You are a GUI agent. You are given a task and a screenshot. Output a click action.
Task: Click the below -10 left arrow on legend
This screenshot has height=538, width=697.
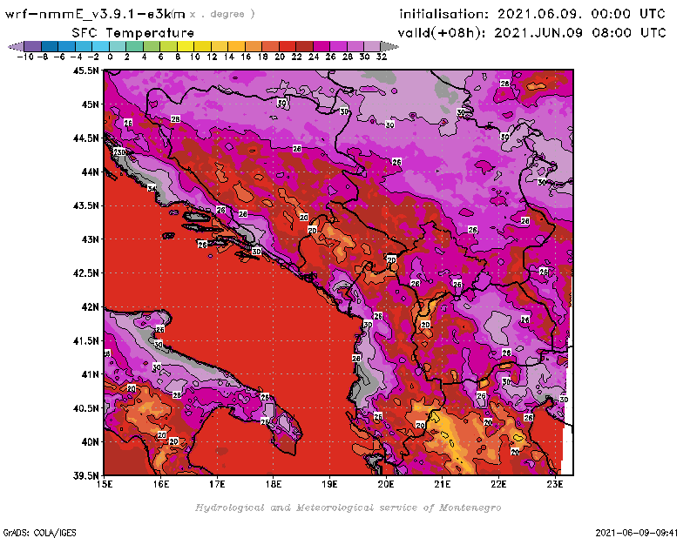[x=17, y=46]
